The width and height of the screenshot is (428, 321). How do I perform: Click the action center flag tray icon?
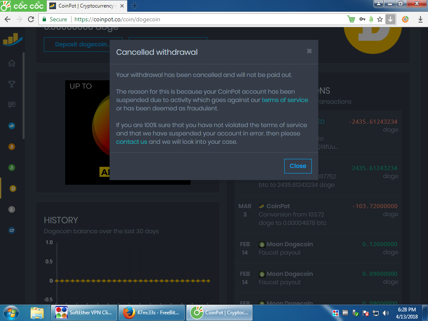tap(366, 313)
